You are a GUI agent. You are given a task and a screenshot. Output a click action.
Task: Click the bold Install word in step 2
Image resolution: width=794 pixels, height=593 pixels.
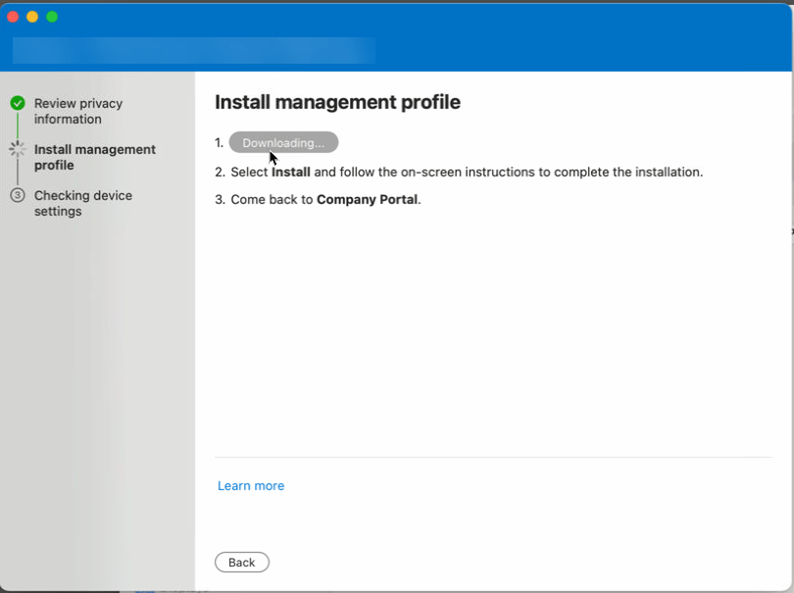[291, 173]
